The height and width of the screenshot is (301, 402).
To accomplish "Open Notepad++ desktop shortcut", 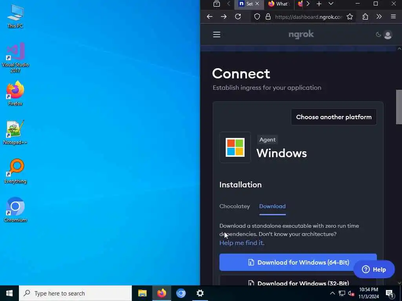I will [x=15, y=132].
